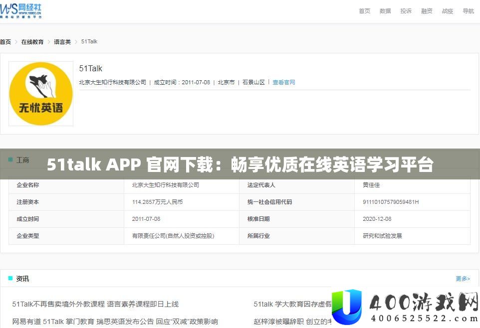Open the 数据 navigation item
Viewport: 480px width, 328px height.
pos(385,11)
